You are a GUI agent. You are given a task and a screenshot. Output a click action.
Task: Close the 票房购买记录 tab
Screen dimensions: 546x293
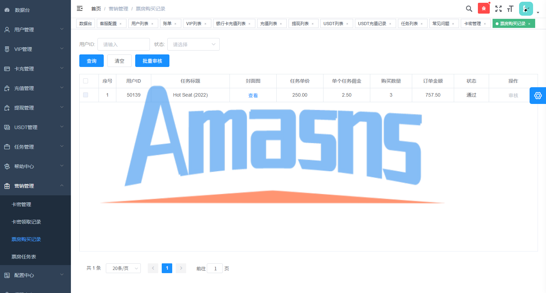(529, 24)
